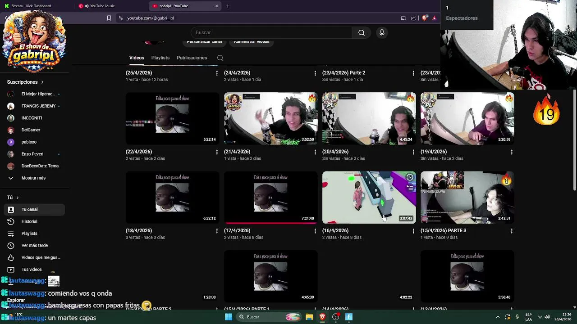Go to the El Mejor Hiperac... subscription
Image resolution: width=577 pixels, height=324 pixels.
(34, 94)
